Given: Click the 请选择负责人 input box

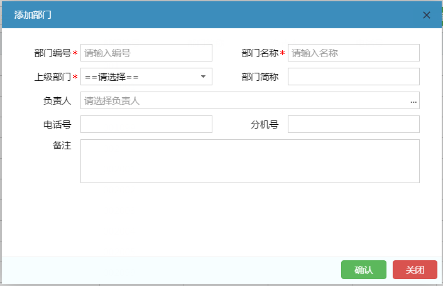Looking at the screenshot, I should pos(244,101).
